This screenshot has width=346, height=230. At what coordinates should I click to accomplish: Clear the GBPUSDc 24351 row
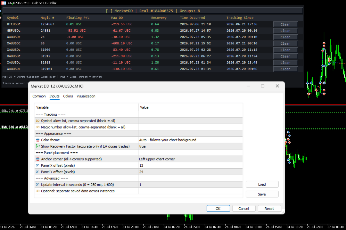(x=285, y=31)
